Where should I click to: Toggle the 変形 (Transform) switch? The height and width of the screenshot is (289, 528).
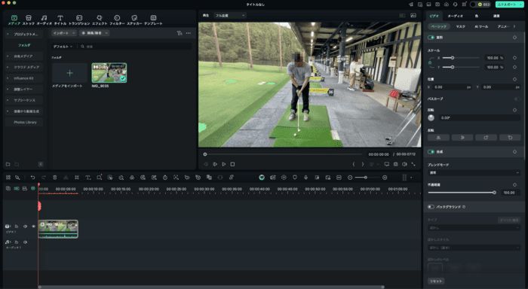(x=431, y=38)
